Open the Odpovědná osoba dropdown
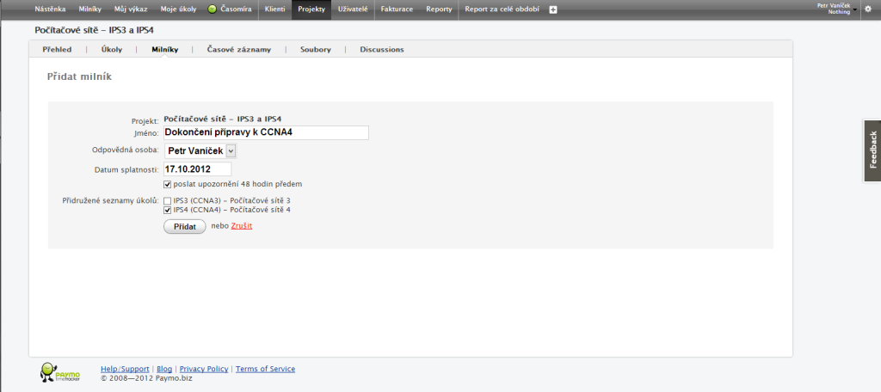The width and height of the screenshot is (881, 392). pos(200,151)
